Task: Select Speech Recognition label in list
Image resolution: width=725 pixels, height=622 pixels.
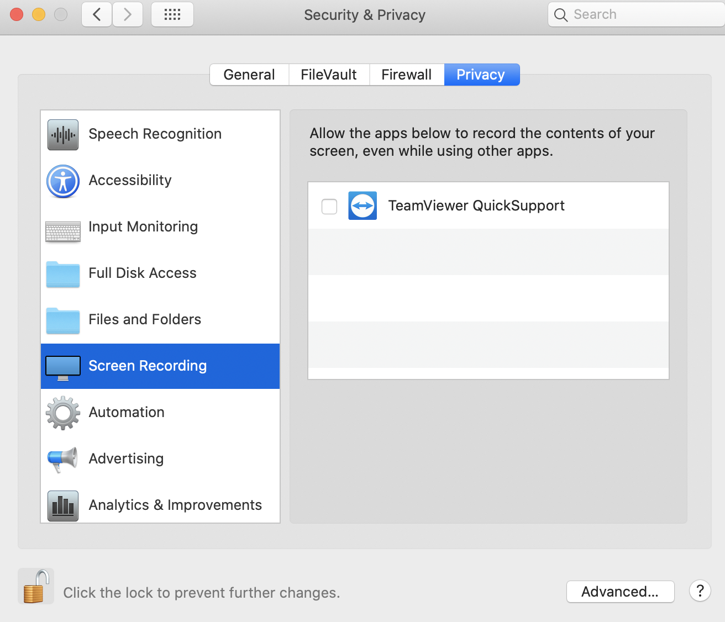Action: pyautogui.click(x=155, y=134)
